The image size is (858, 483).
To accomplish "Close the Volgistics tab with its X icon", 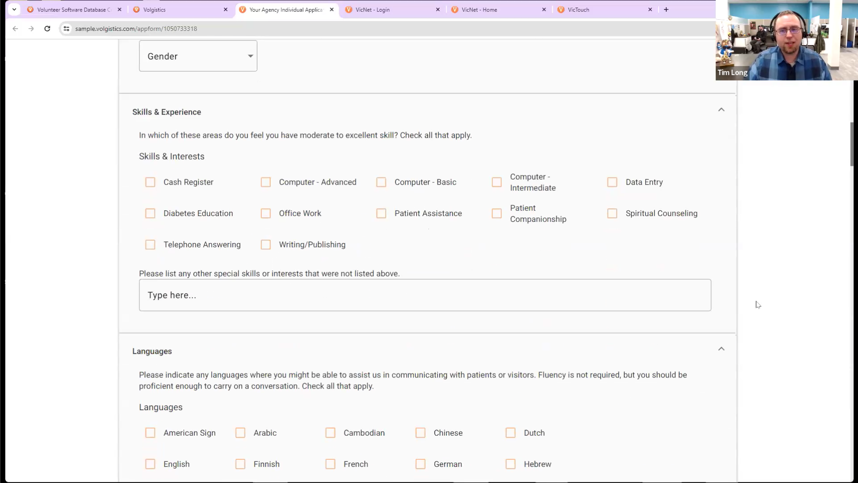I will [x=226, y=9].
